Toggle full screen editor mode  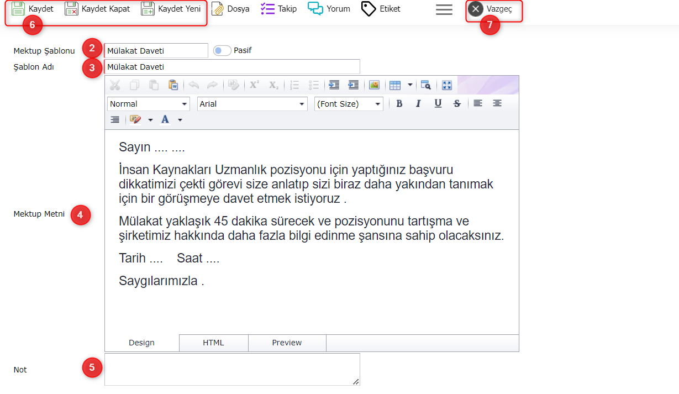(447, 85)
